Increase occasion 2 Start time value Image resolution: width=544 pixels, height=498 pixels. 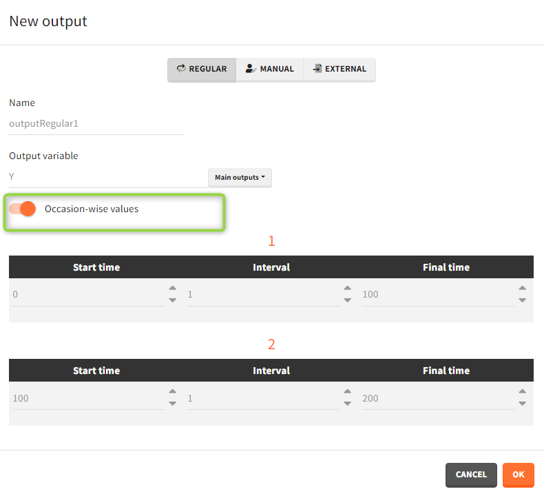pyautogui.click(x=172, y=393)
